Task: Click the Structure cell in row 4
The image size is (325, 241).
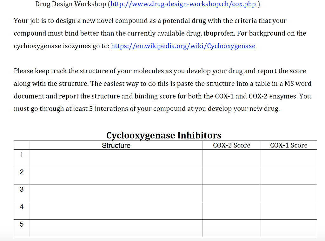Action: pyautogui.click(x=116, y=211)
